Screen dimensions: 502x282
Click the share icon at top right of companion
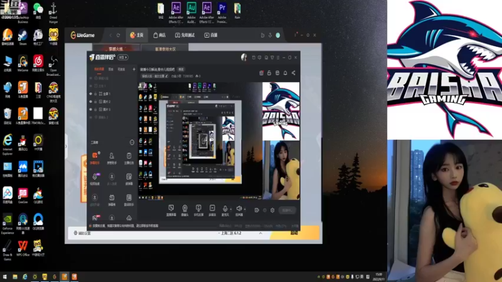click(293, 73)
